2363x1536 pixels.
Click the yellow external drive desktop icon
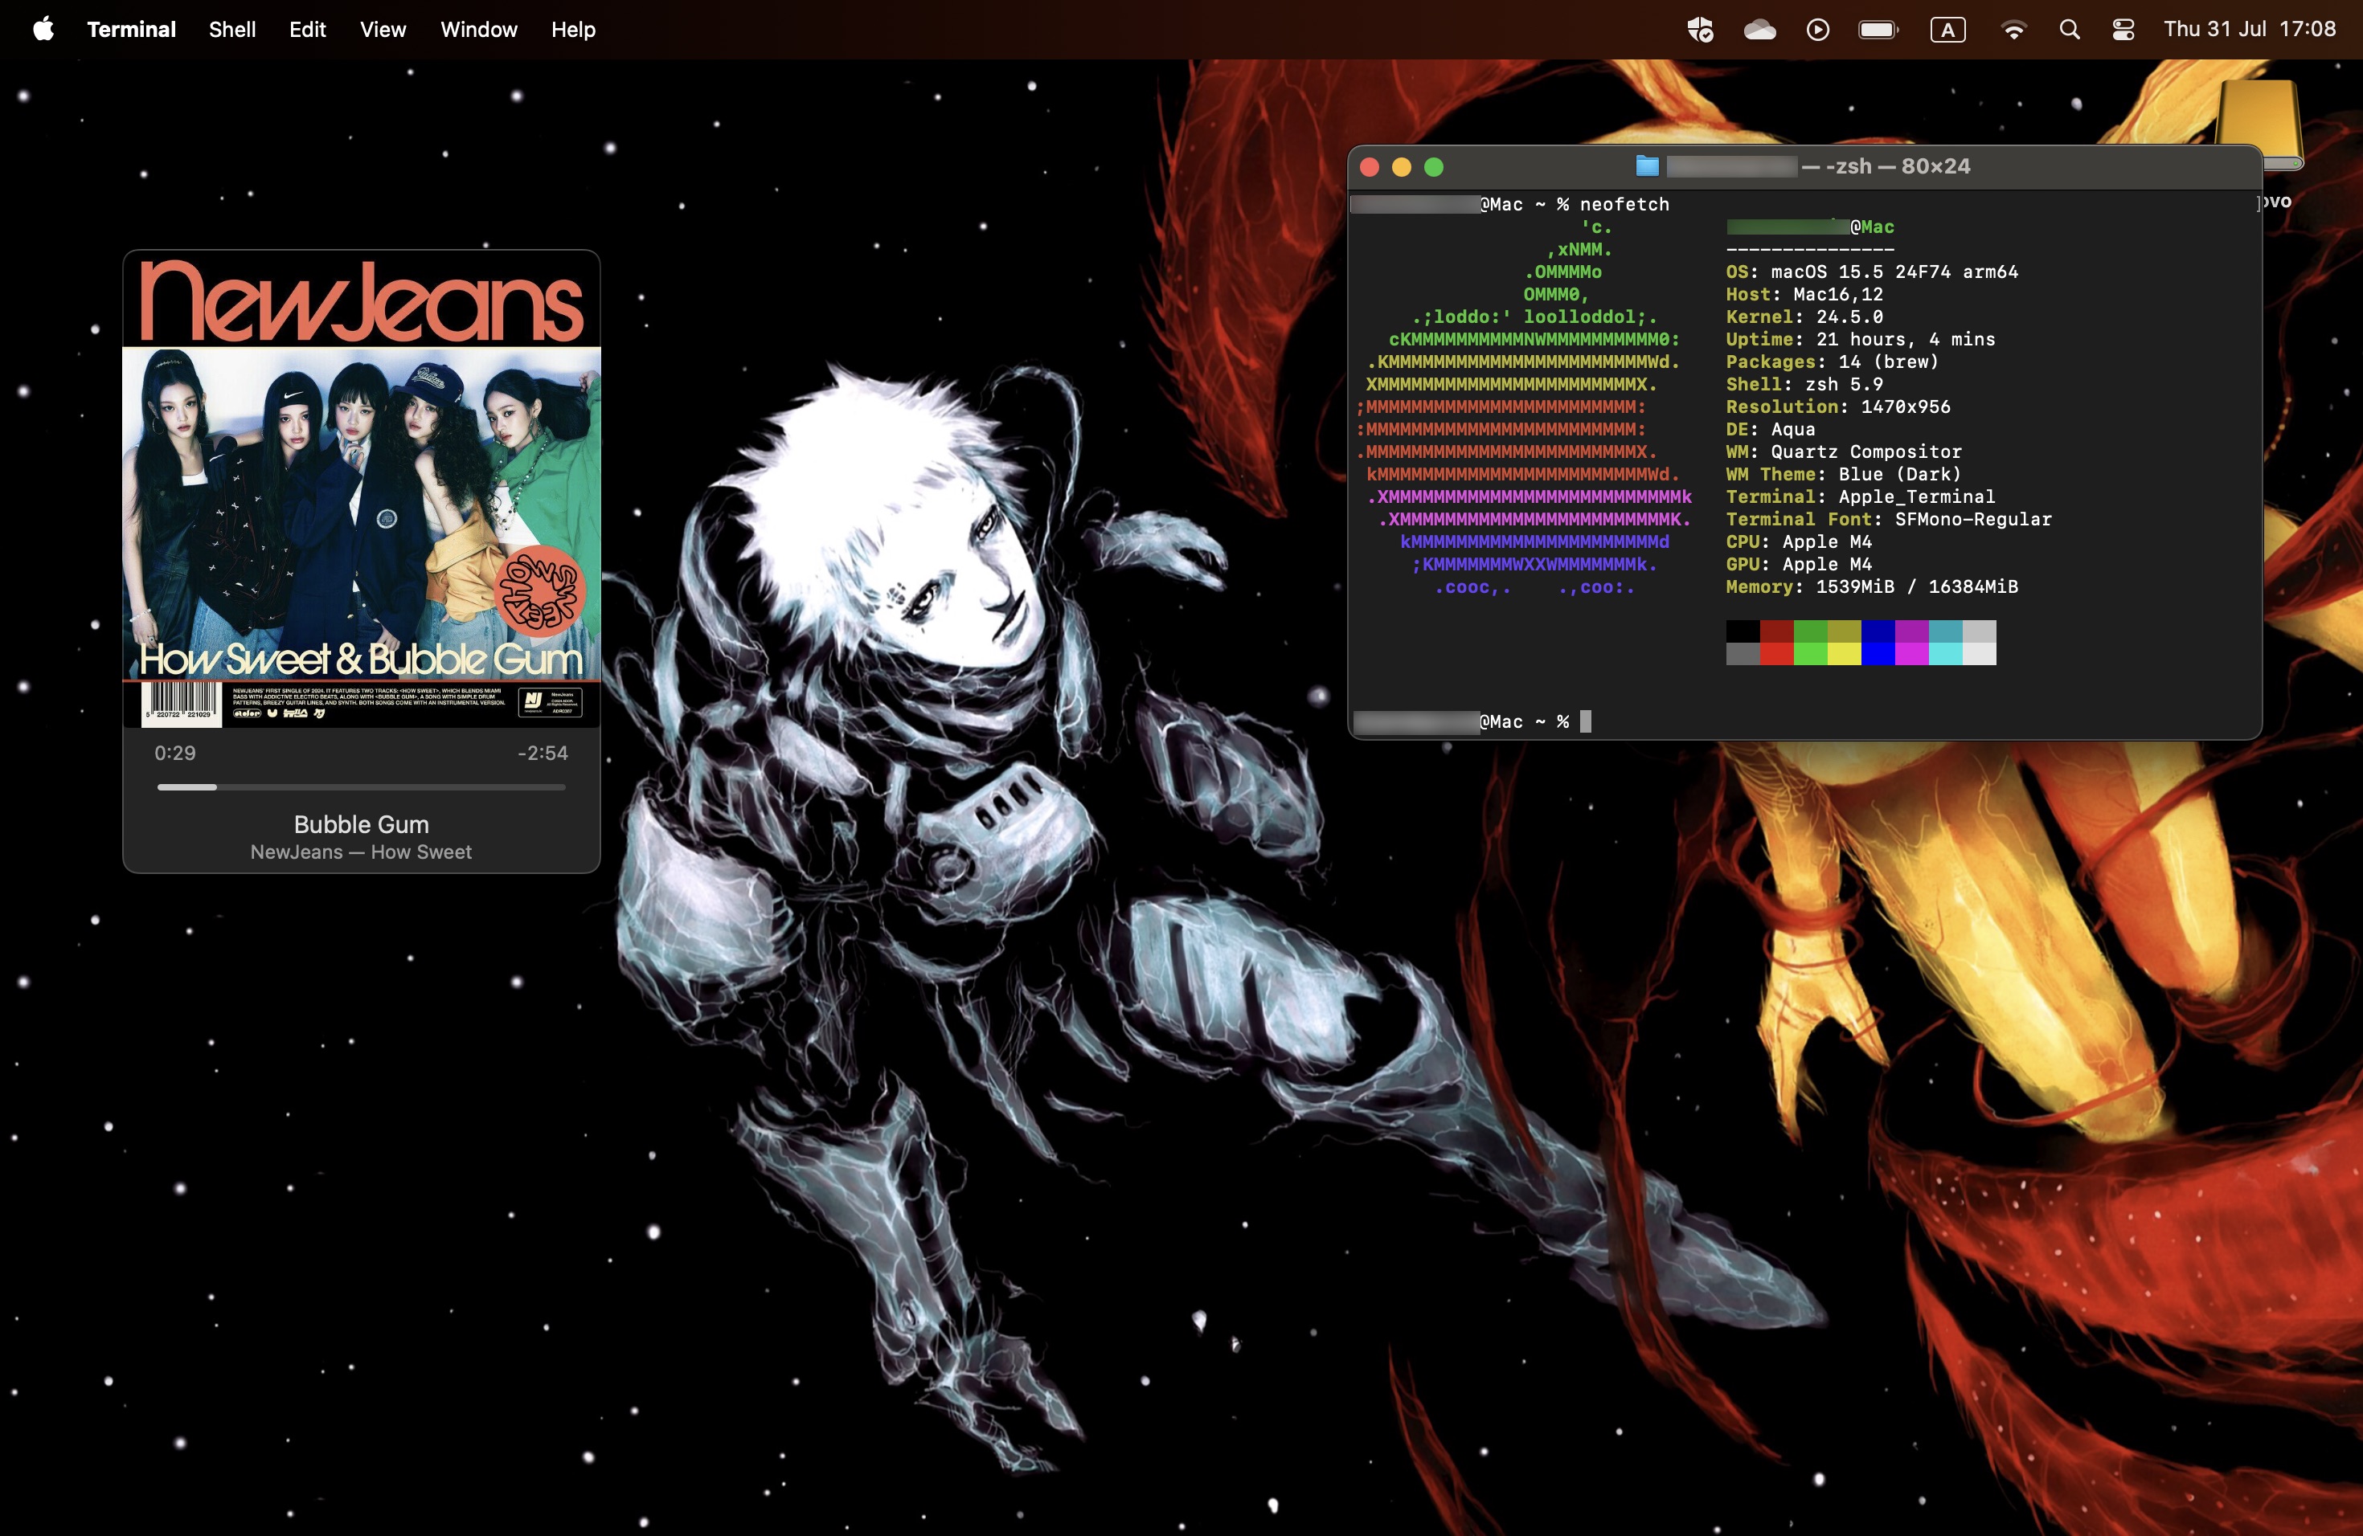(2257, 124)
